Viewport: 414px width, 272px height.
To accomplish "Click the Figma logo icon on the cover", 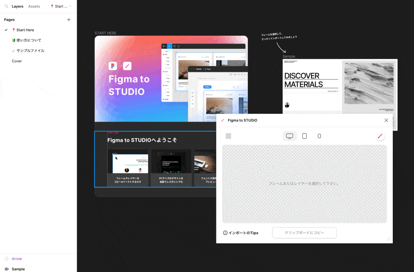I will tap(113, 66).
